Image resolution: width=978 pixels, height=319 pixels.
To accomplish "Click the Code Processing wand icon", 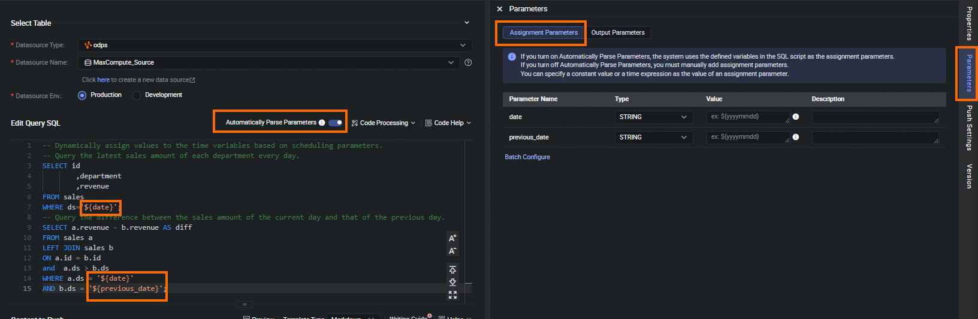I will coord(355,123).
